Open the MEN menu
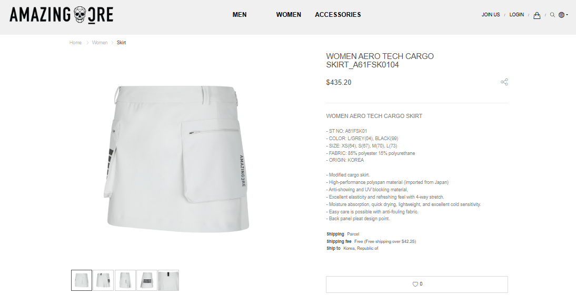This screenshot has height=304, width=576. click(x=240, y=15)
